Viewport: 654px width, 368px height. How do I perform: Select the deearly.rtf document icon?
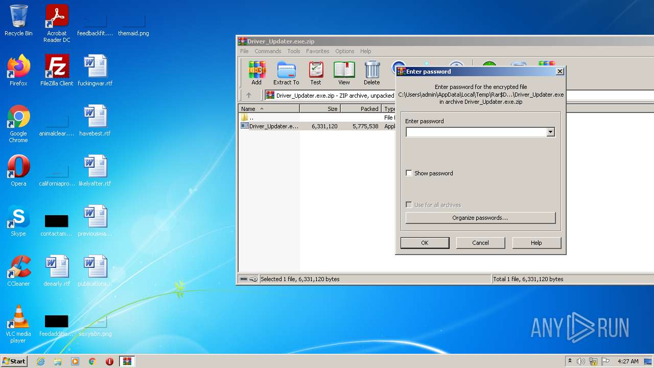coord(57,270)
